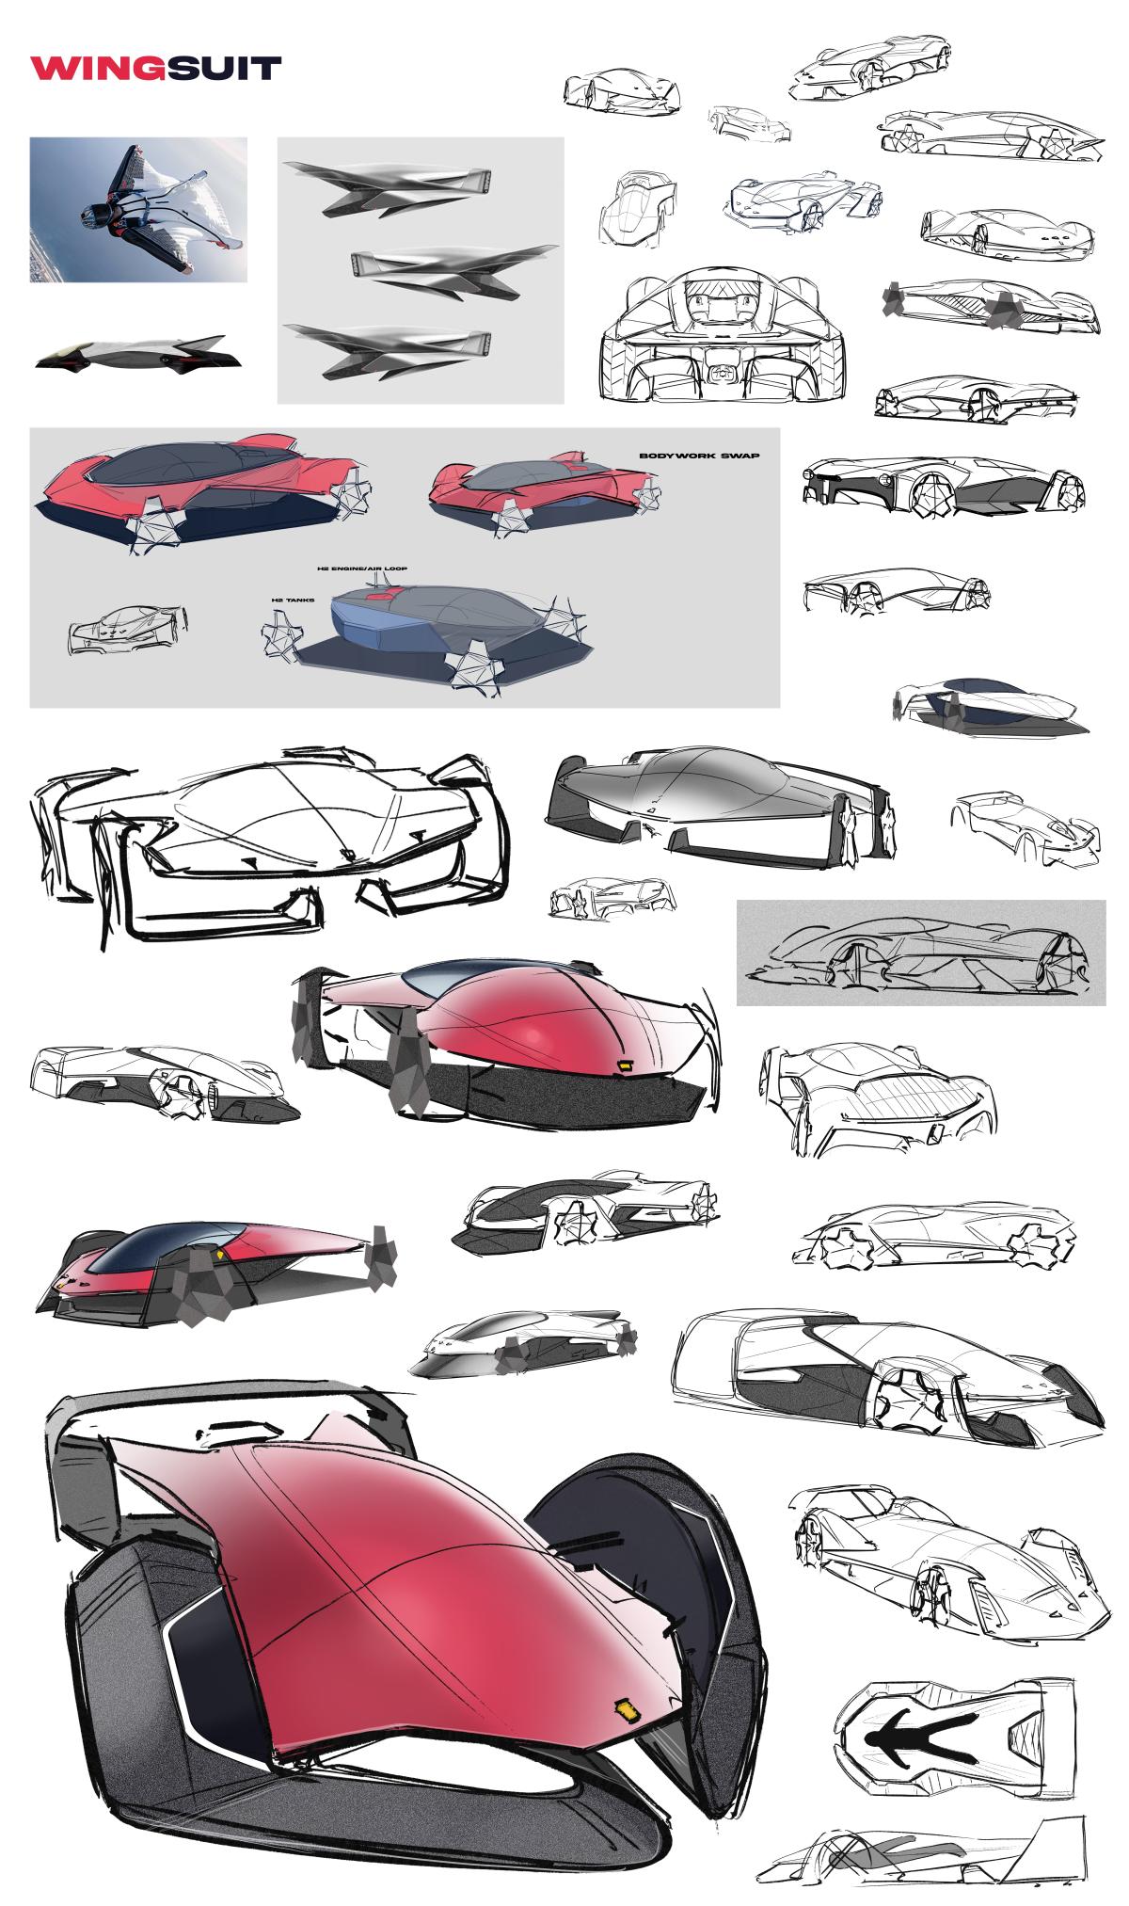Select the side-profile sketch on grey textured background
This screenshot has width=1129, height=1906.
(x=920, y=953)
